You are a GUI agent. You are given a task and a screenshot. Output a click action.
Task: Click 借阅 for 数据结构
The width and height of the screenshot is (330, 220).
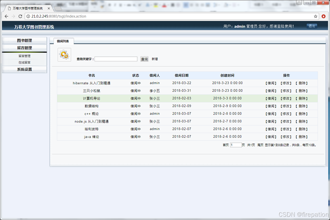coord(271,106)
